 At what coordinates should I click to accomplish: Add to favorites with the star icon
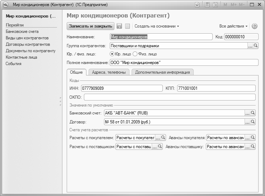[x=197, y=5]
